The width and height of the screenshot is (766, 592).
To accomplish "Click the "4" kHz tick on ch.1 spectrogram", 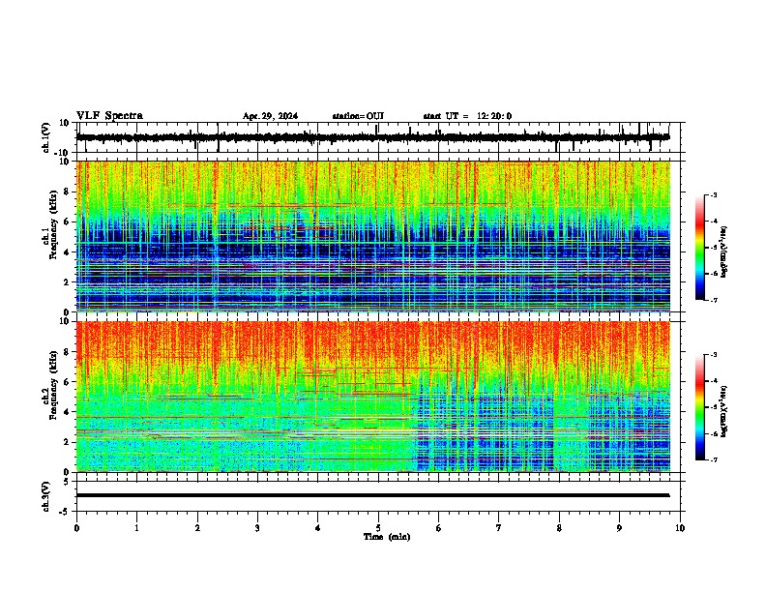I will tap(68, 252).
